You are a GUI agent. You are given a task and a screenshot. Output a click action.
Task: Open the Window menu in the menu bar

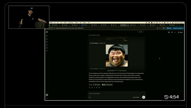[85, 23]
